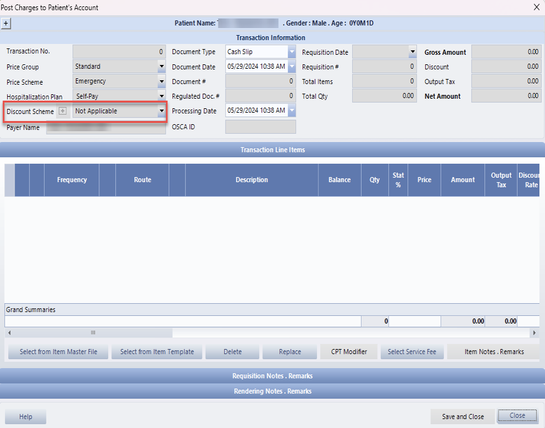Image resolution: width=545 pixels, height=428 pixels.
Task: Collapse the Transaction Line Items section
Action: (x=272, y=150)
